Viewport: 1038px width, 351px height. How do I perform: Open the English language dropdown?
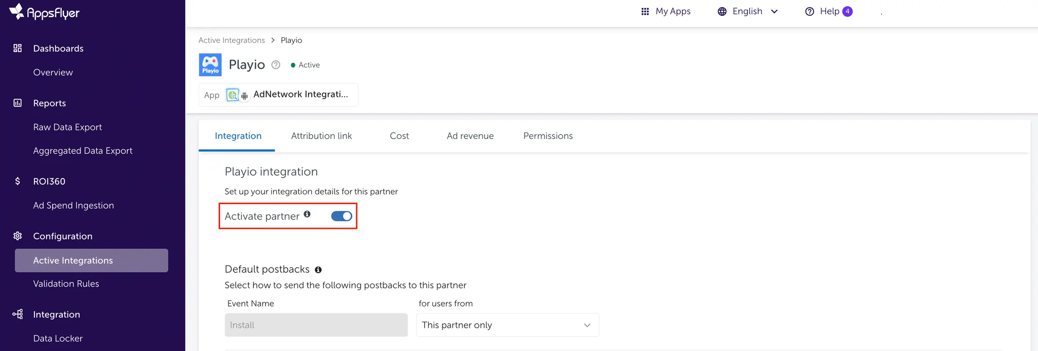coord(748,12)
